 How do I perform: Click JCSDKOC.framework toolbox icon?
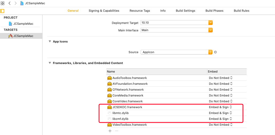[110, 107]
